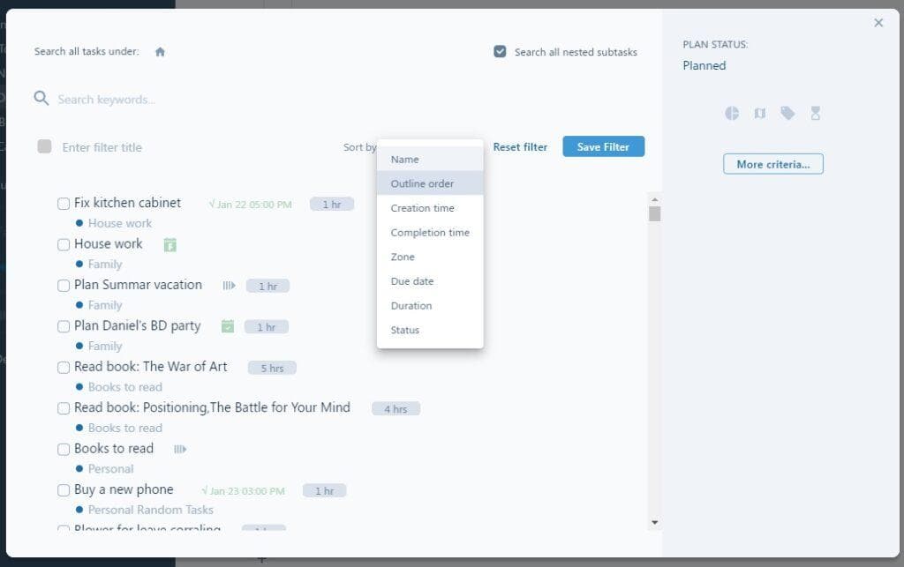The height and width of the screenshot is (567, 904).
Task: Select the tag criteria icon
Action: [787, 113]
